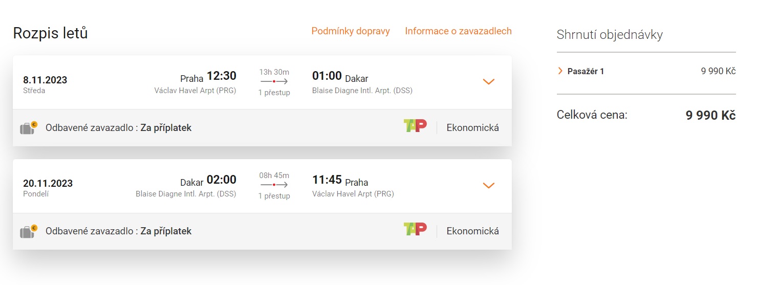Click TAP airline logo for return flight
The height and width of the screenshot is (285, 757).
point(415,230)
